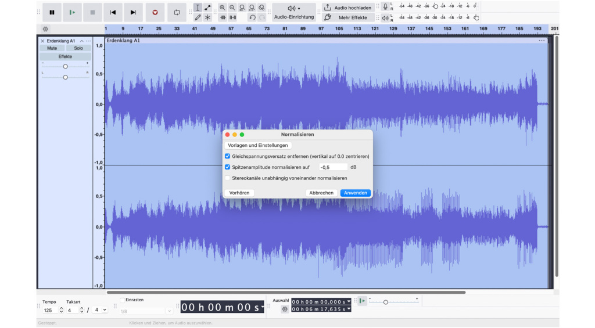595x328 pixels.
Task: Click Audio hochladen button
Action: [348, 8]
